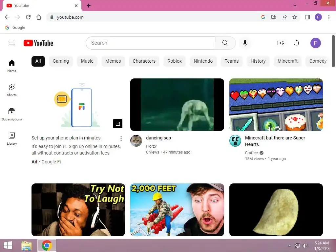
Task: Open the notifications bell
Action: coord(296,43)
